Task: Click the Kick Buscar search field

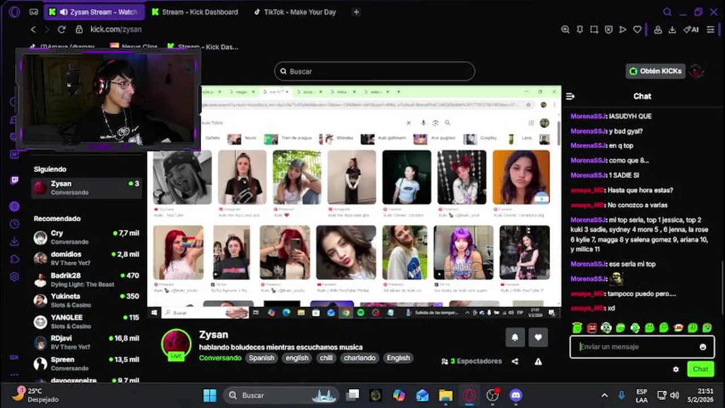Action: [x=374, y=71]
